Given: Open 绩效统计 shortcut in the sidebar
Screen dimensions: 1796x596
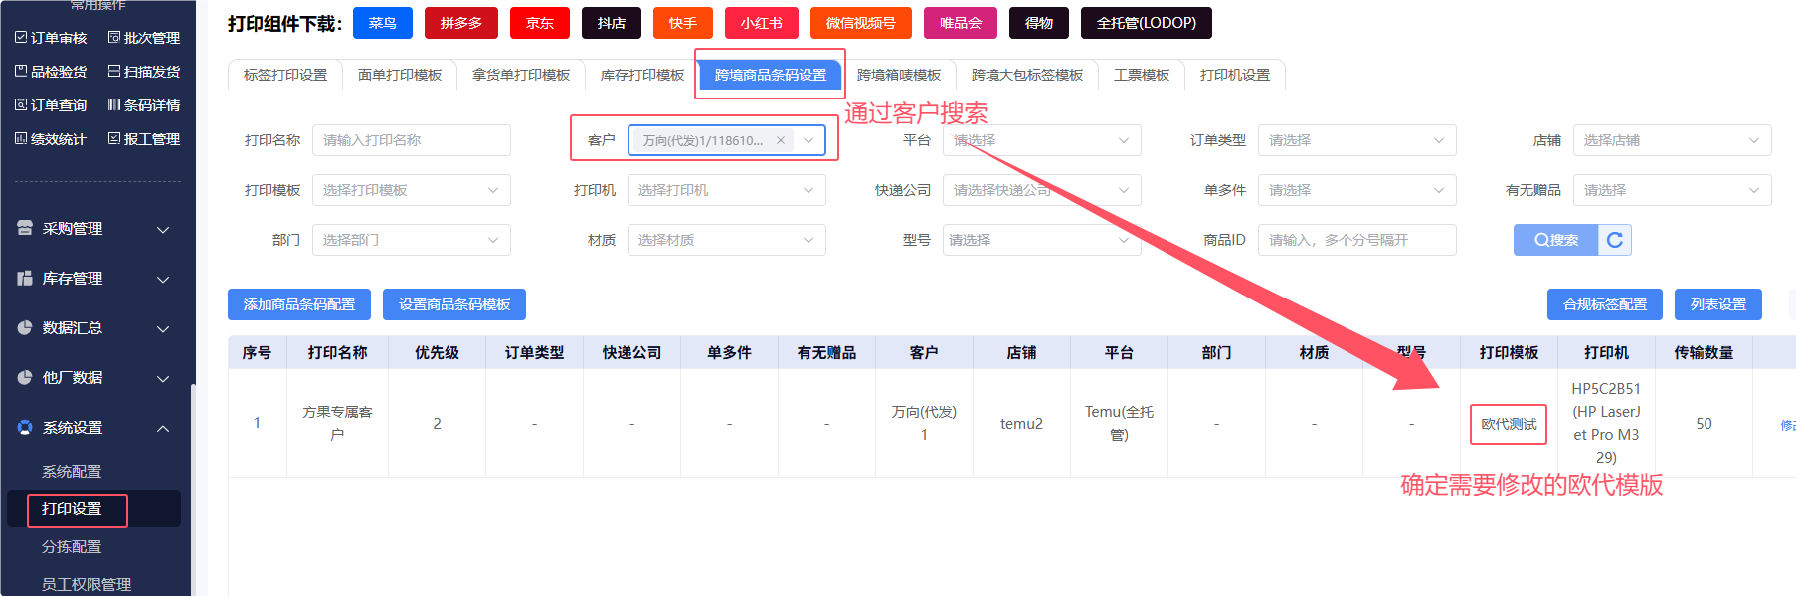Looking at the screenshot, I should [x=51, y=139].
